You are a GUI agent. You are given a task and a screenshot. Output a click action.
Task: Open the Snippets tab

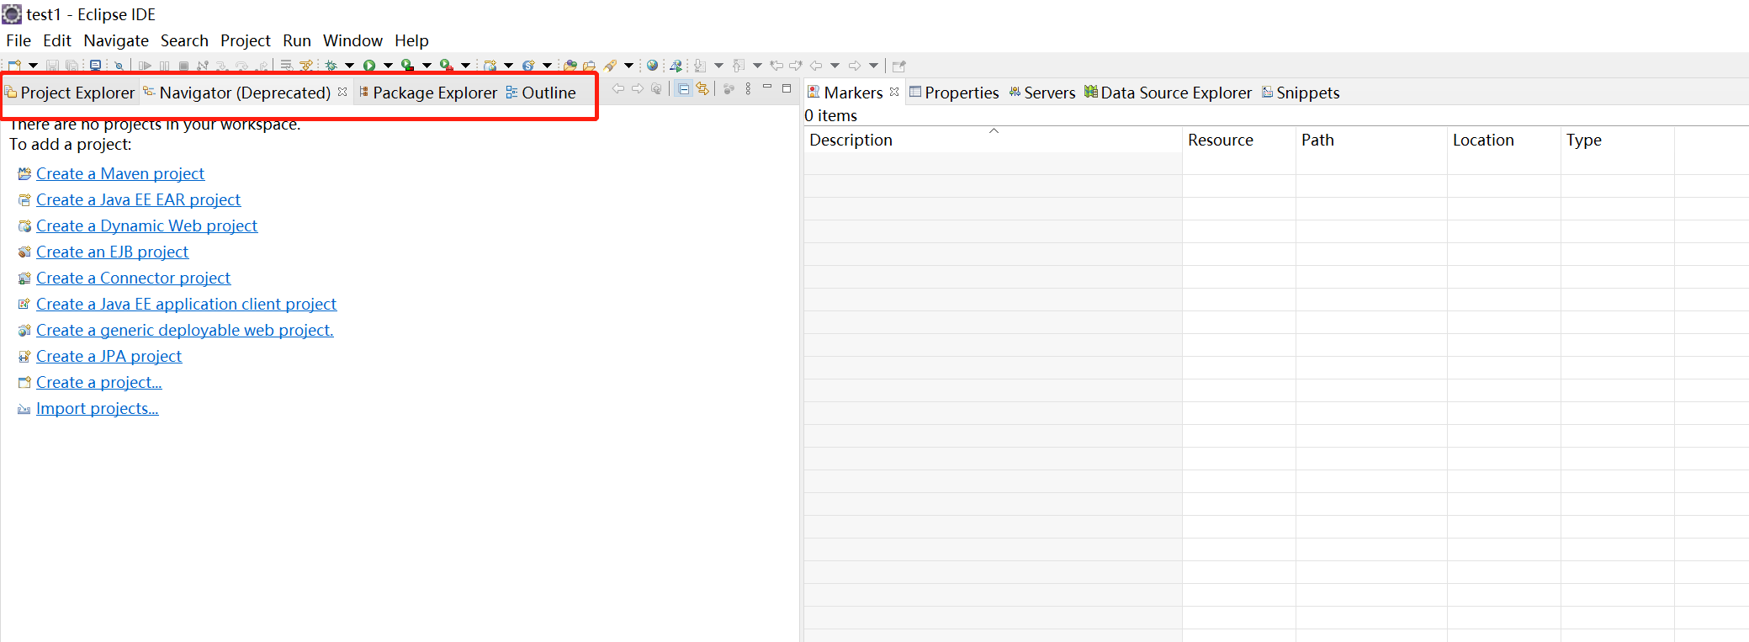pos(1301,93)
